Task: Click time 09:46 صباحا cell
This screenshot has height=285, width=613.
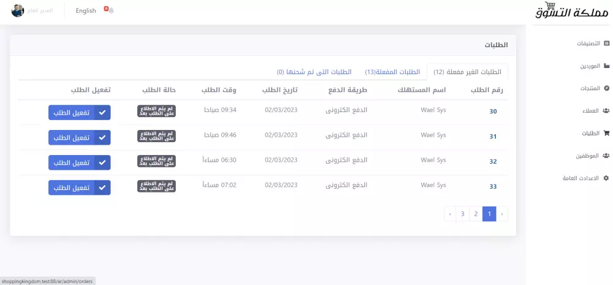Action: point(220,135)
